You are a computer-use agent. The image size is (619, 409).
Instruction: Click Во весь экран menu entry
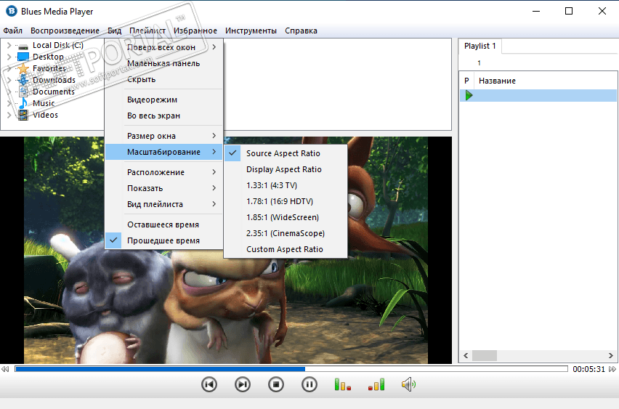[x=163, y=116]
